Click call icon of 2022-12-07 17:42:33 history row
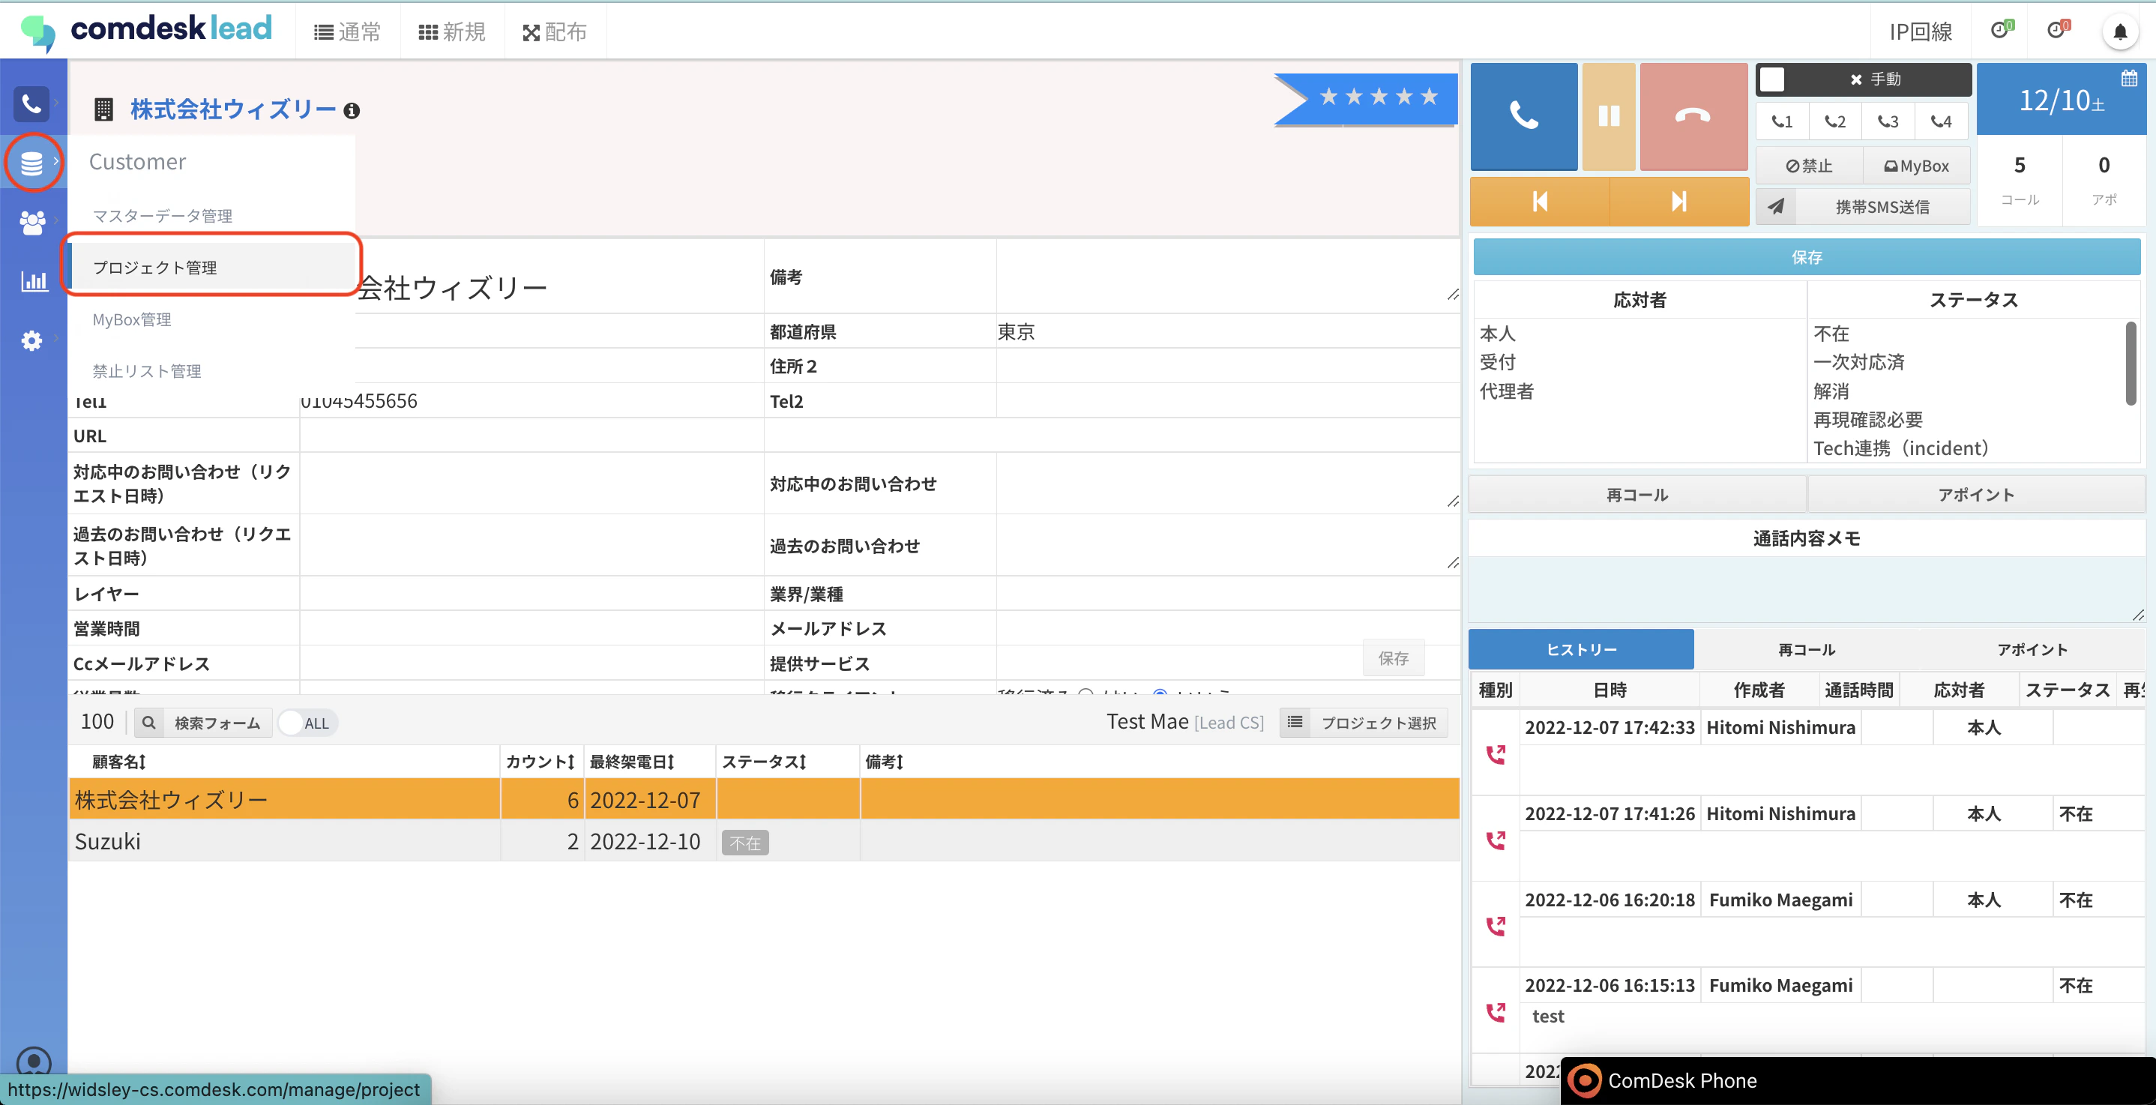 click(1496, 754)
